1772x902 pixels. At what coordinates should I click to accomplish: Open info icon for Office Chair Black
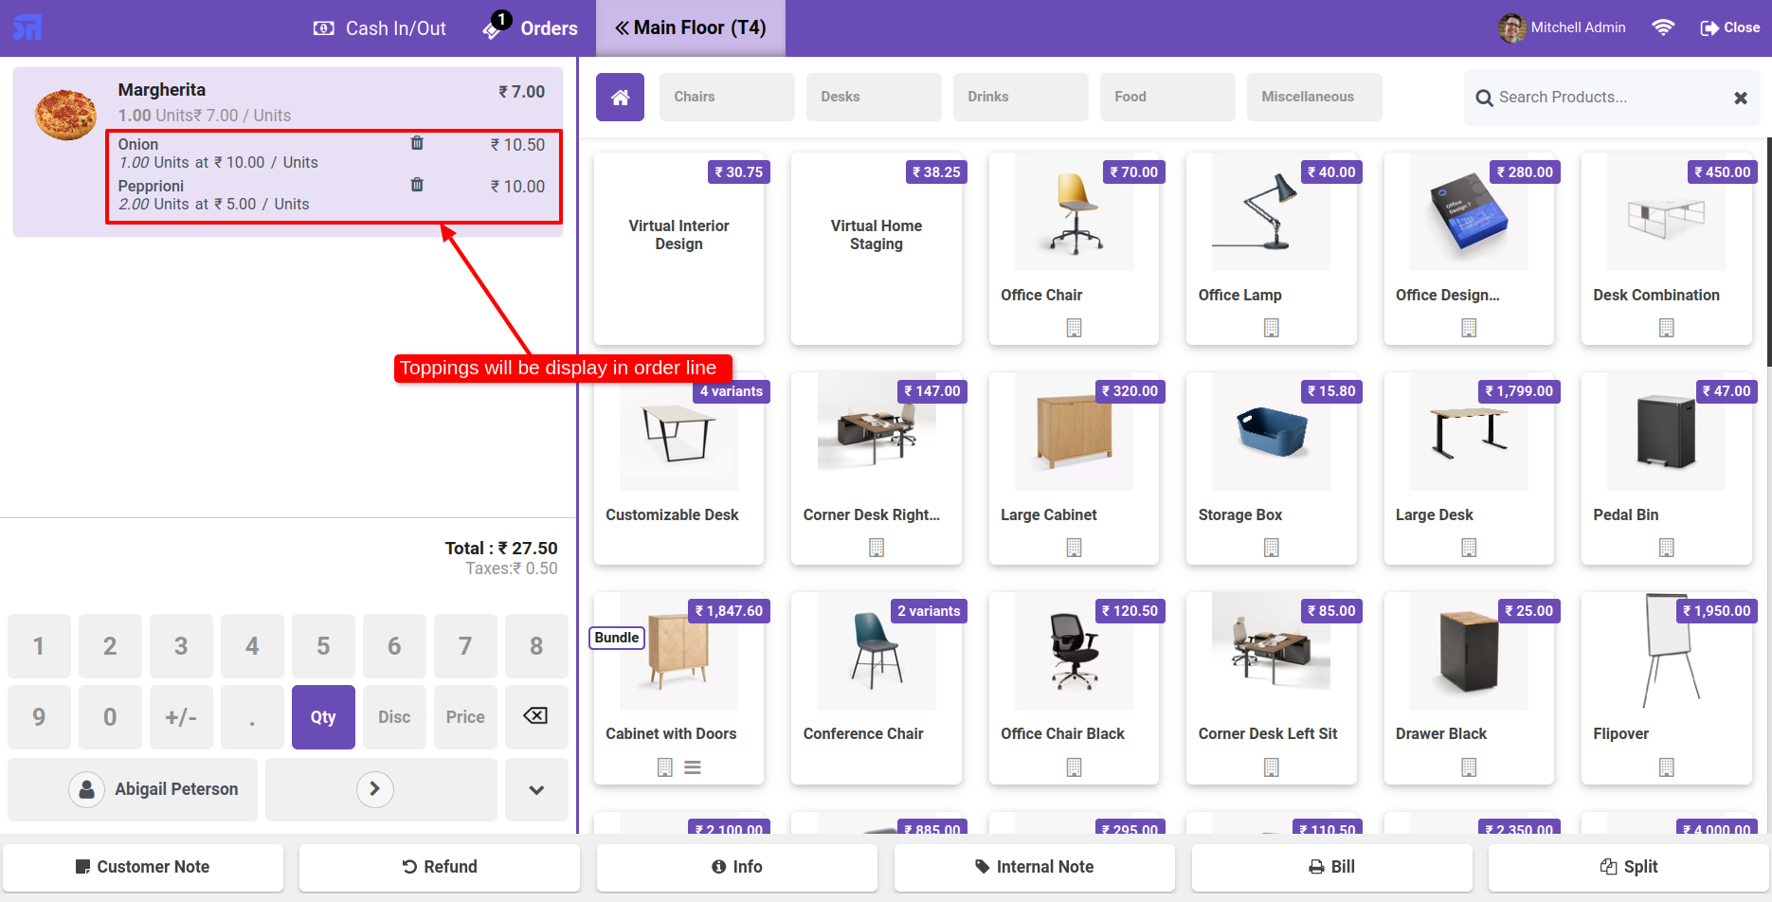pos(1074,767)
